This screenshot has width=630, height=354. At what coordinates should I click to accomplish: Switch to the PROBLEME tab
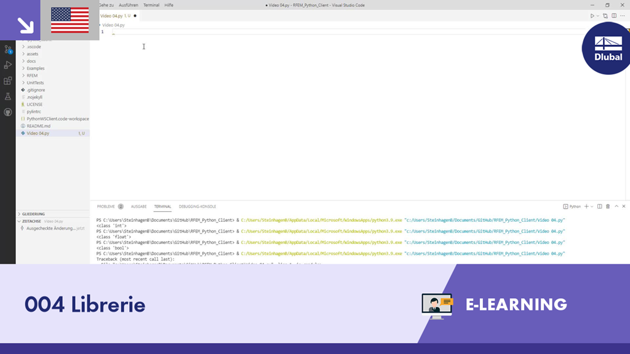(106, 206)
